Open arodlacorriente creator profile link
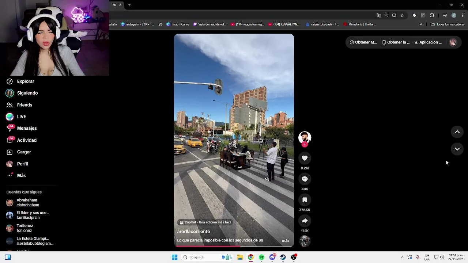 coord(193,232)
